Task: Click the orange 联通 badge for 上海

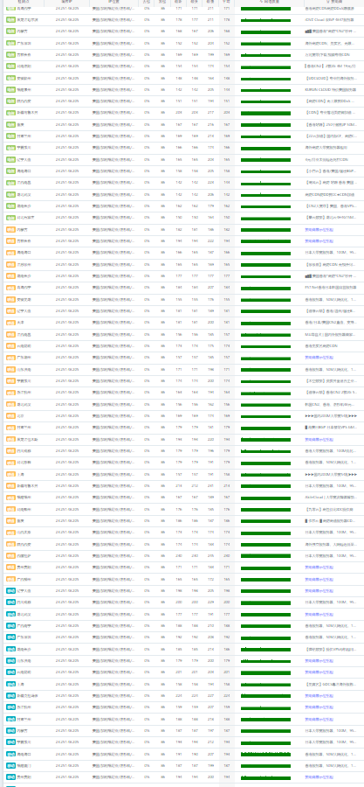Action: 10,474
